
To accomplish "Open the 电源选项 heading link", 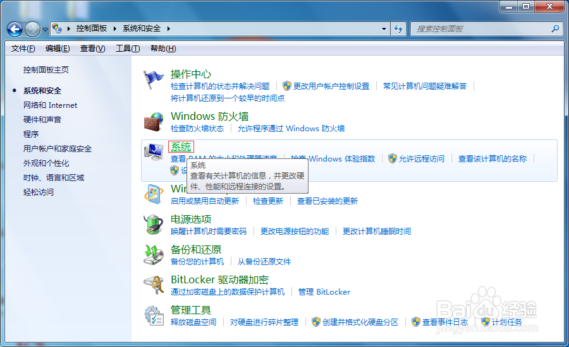I will (191, 219).
